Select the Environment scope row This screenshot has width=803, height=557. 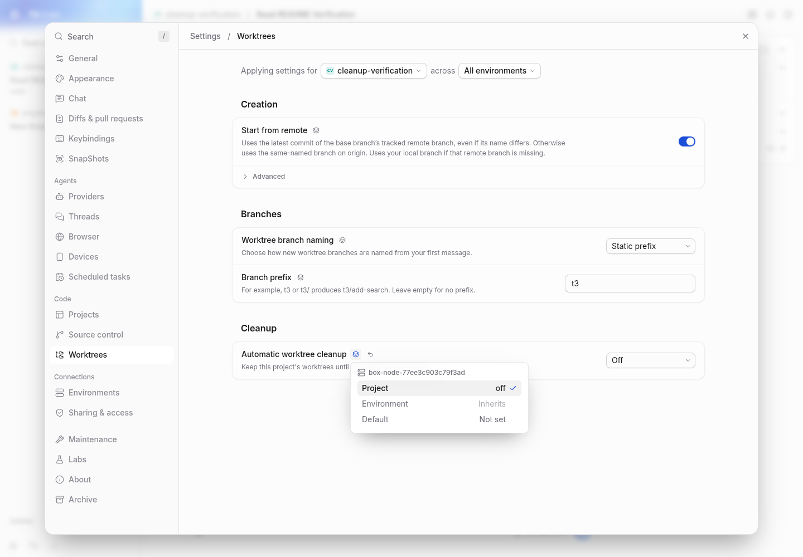pyautogui.click(x=439, y=404)
